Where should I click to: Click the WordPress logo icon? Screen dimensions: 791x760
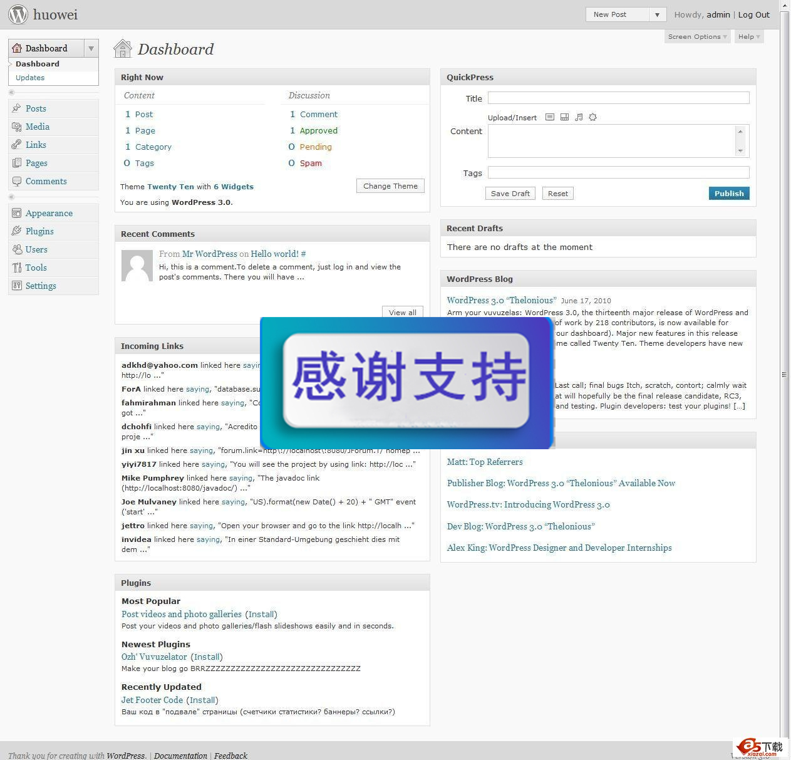(18, 14)
